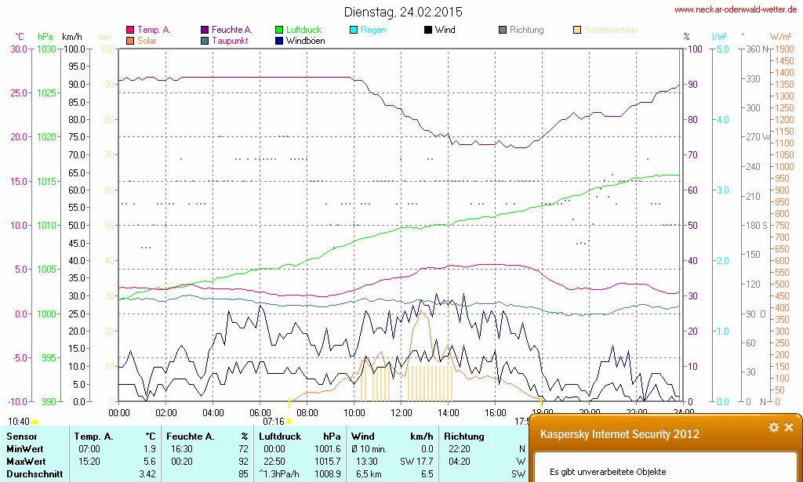Open Kaspersky notification settings gear
The image size is (803, 482).
pyautogui.click(x=774, y=427)
